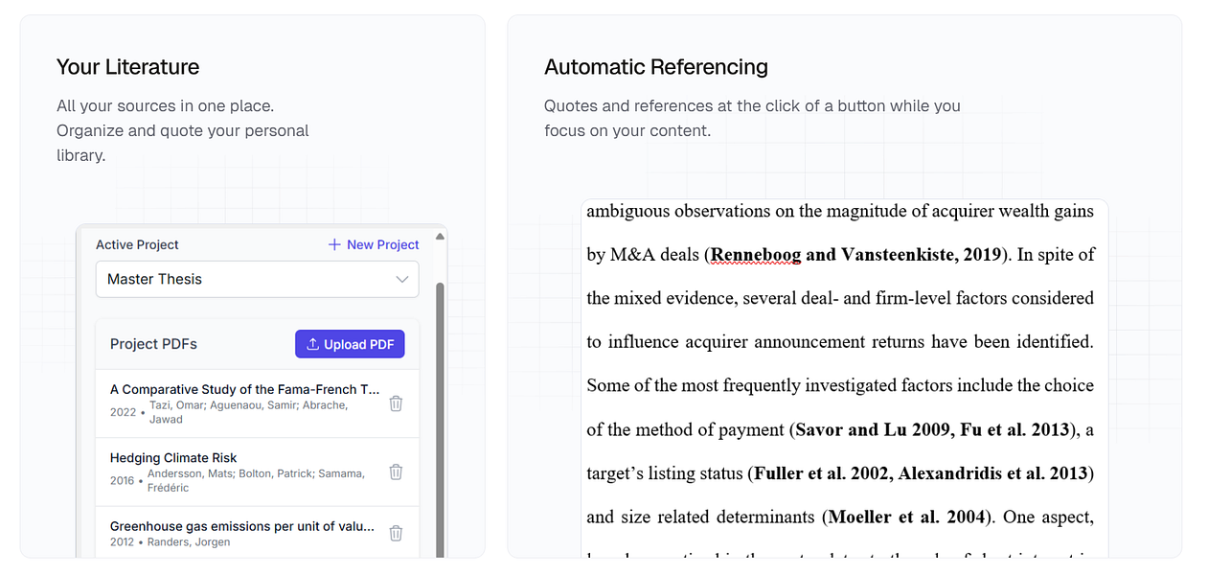Open 'Greenhouse gas emissions per unit of valu...' entry
The width and height of the screenshot is (1208, 575).
point(242,526)
